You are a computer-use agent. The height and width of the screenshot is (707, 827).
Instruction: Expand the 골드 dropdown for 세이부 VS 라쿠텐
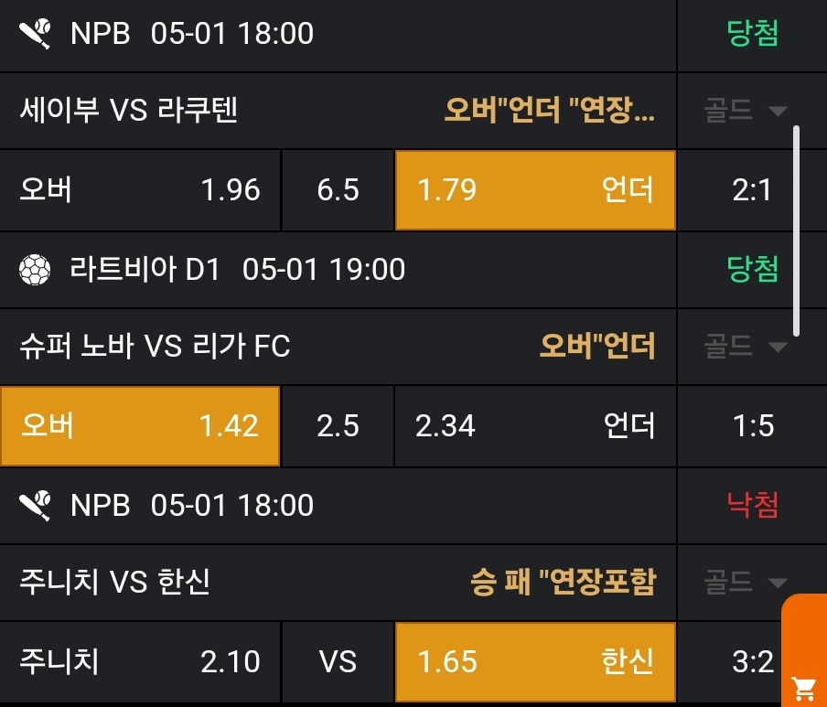746,111
